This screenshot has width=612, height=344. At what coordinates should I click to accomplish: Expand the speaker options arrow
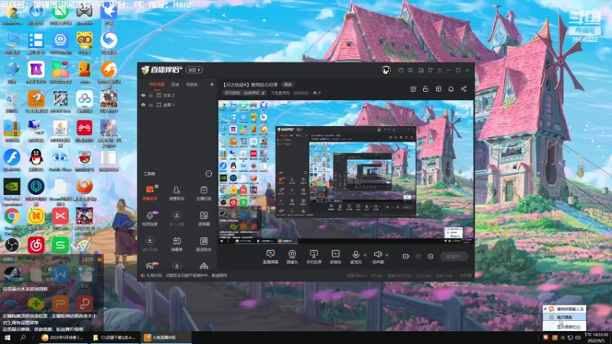[x=387, y=255]
